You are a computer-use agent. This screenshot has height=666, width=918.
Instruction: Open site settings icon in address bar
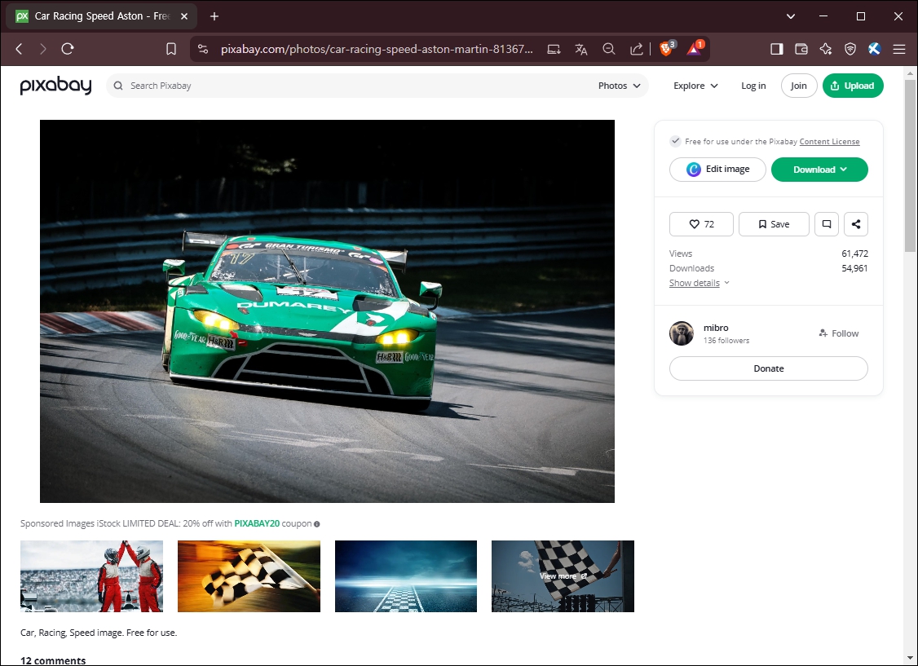point(203,49)
